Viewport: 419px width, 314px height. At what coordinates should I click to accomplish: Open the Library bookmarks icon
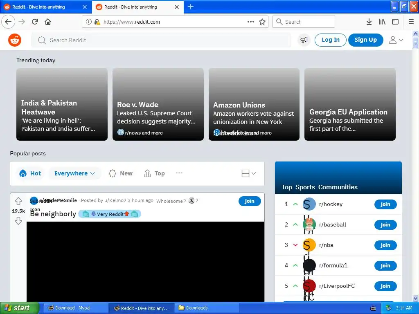(382, 22)
